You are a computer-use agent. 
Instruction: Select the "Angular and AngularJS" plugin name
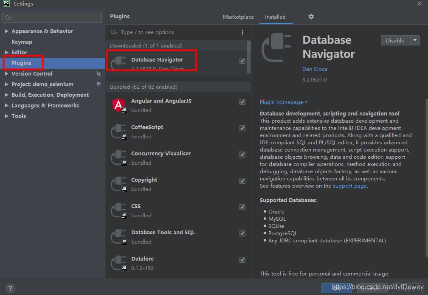(161, 101)
